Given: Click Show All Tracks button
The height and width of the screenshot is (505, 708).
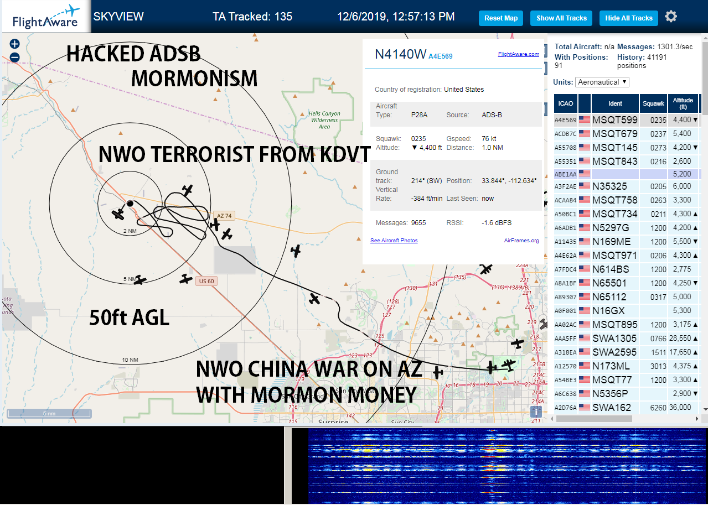Looking at the screenshot, I should [561, 18].
